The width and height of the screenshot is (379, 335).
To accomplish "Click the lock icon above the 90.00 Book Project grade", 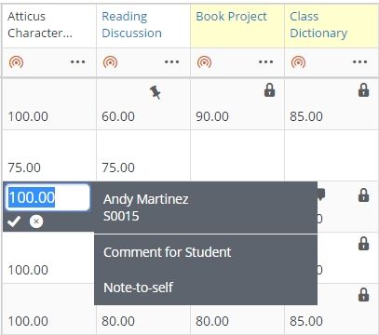I will coord(269,90).
